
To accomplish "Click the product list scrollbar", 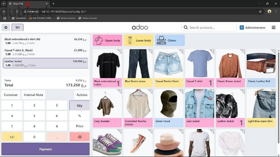I will click(278, 97).
